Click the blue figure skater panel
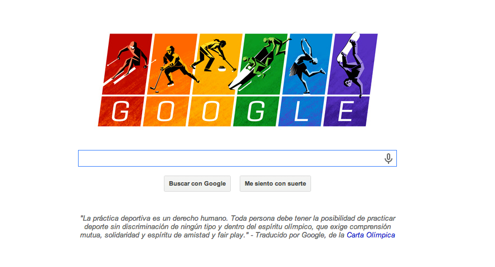 [x=308, y=64]
